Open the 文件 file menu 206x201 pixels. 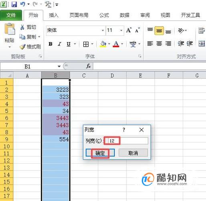click(x=11, y=15)
